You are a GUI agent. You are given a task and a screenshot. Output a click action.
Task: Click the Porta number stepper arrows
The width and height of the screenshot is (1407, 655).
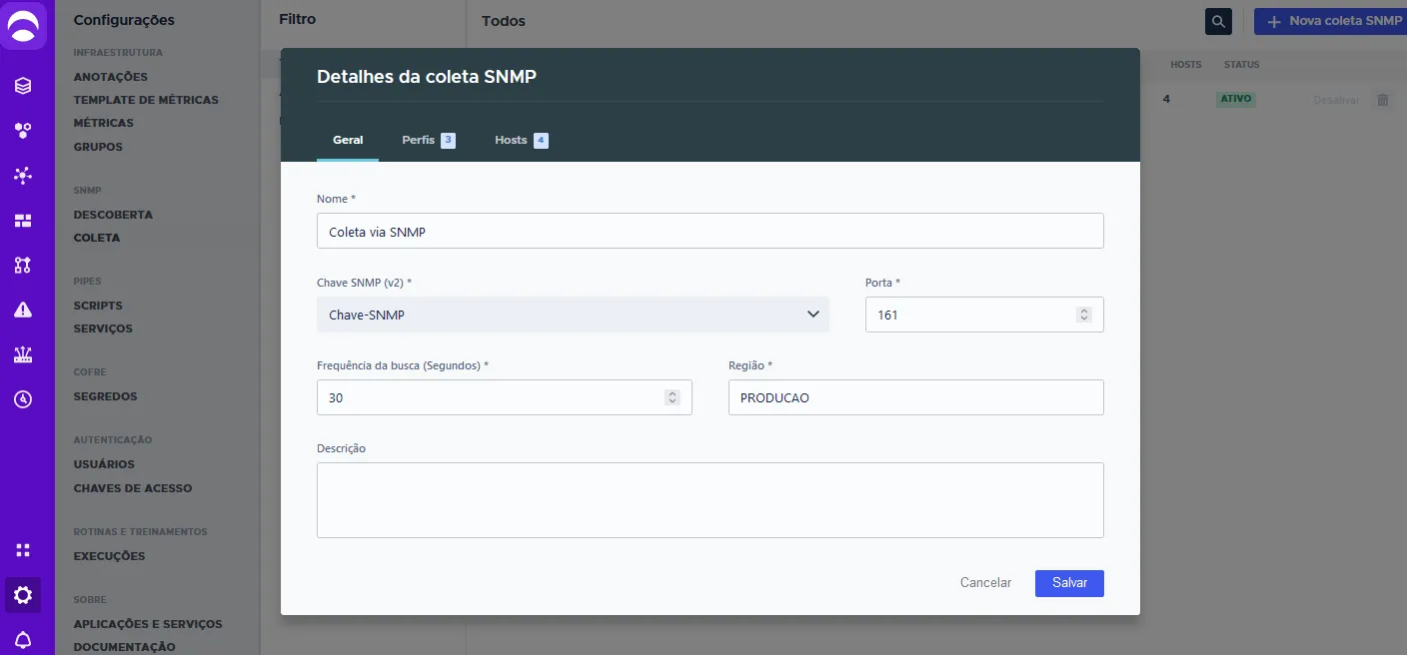(1084, 315)
